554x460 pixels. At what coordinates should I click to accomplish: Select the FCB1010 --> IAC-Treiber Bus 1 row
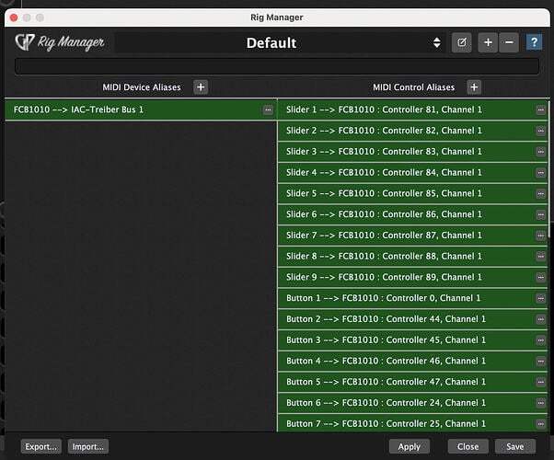(x=141, y=109)
